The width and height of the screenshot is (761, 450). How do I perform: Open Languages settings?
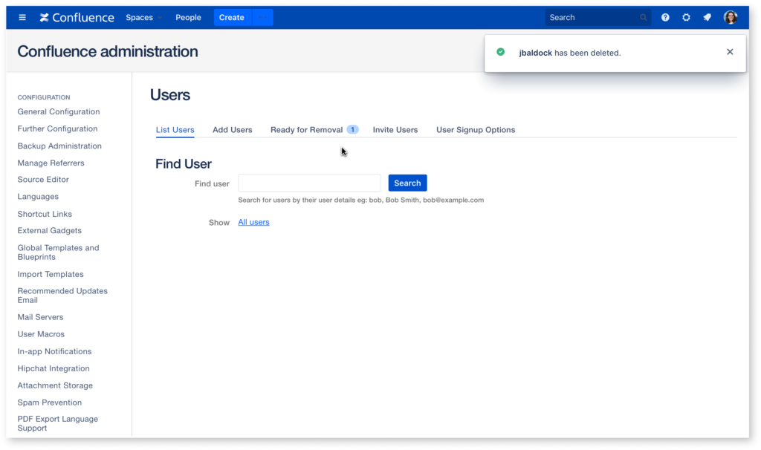[38, 196]
